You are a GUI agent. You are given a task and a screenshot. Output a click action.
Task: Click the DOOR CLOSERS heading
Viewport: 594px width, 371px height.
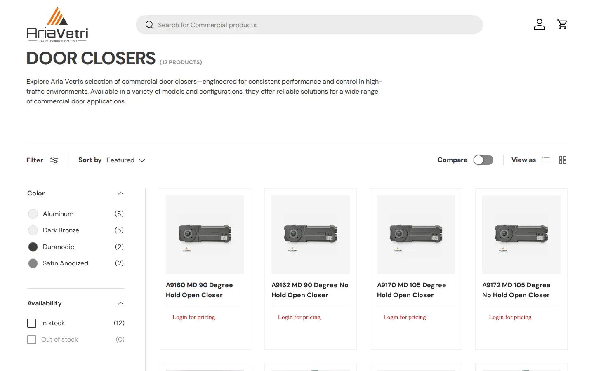click(91, 59)
